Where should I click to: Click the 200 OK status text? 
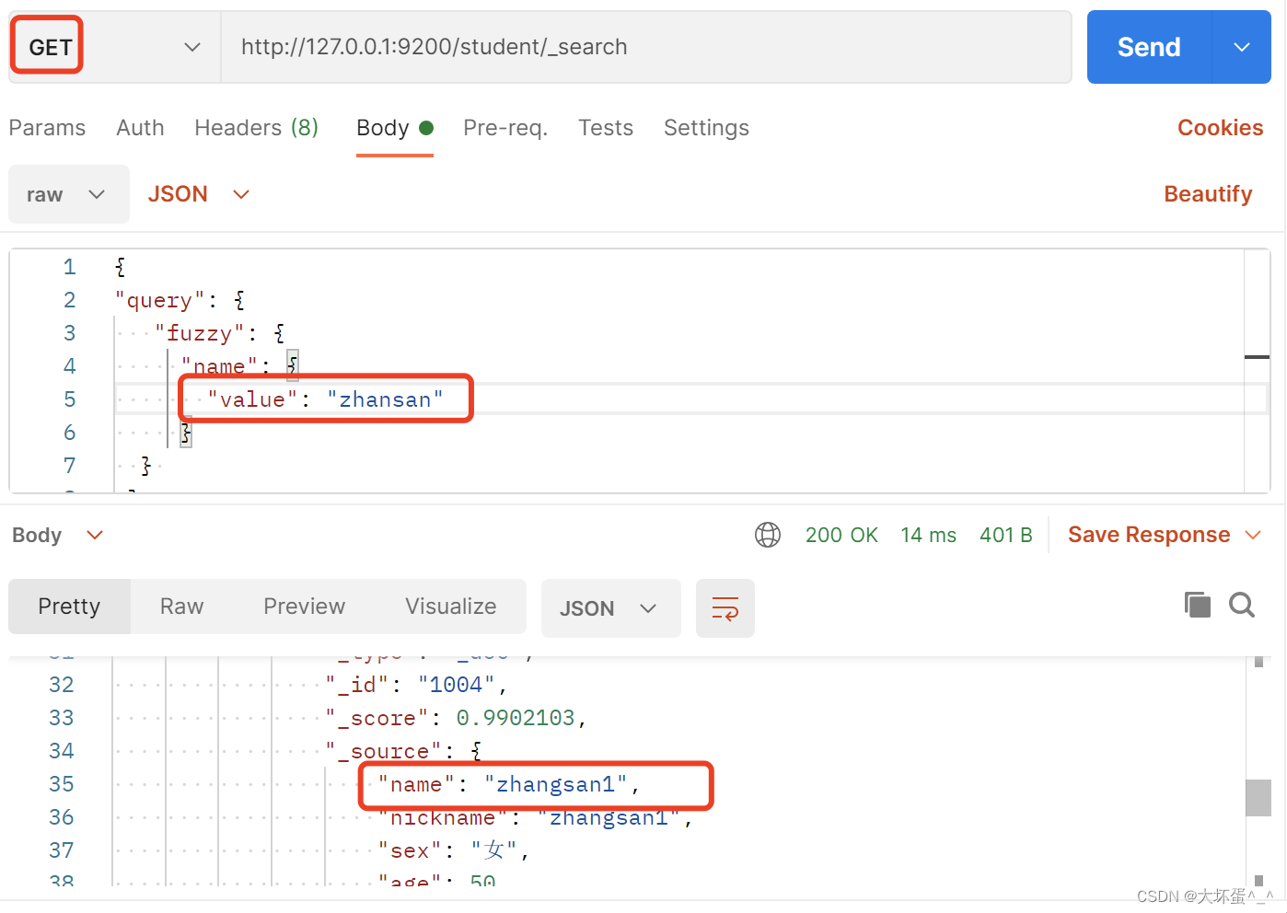[x=841, y=535]
